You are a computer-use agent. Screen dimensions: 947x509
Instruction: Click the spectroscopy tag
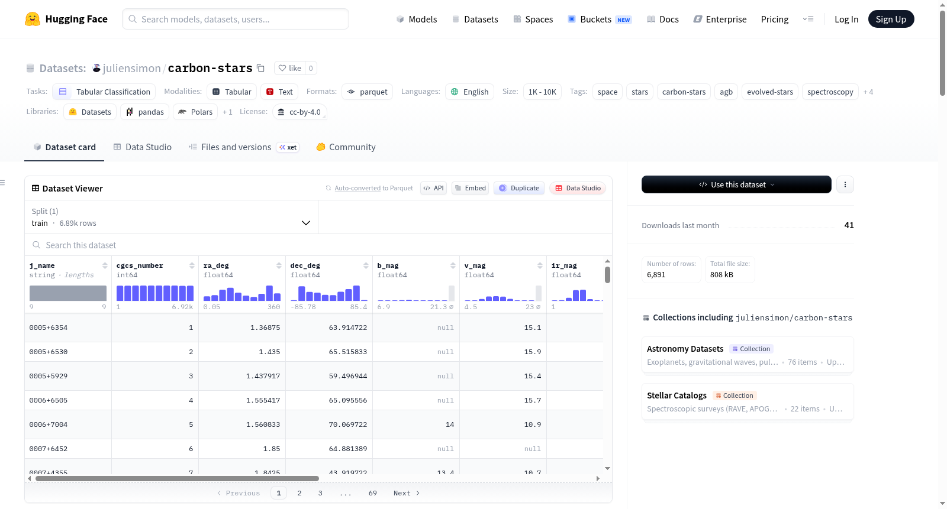point(830,92)
